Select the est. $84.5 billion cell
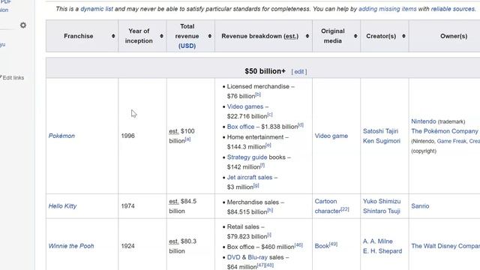Screen dimensions: 480x270 click(190, 206)
